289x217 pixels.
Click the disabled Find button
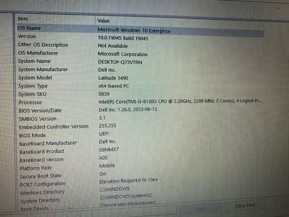tap(200, 208)
